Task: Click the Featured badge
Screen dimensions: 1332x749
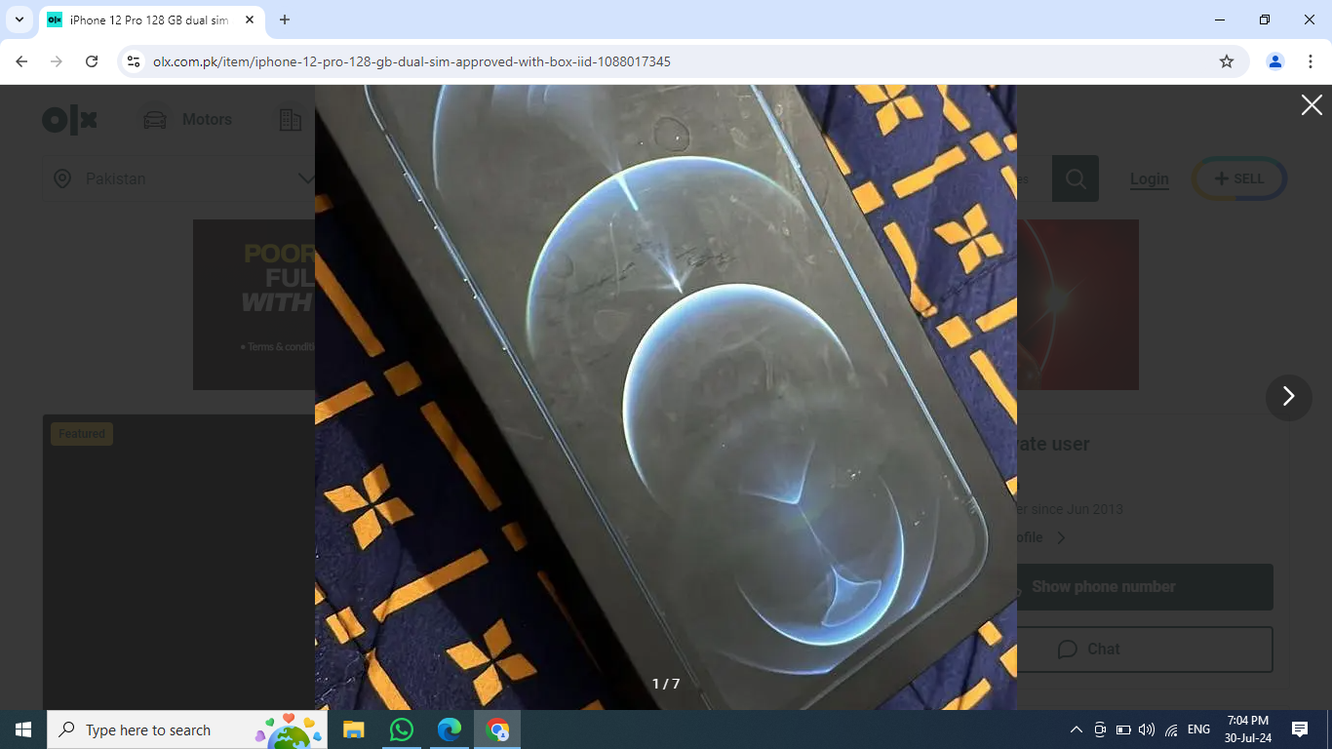Action: (82, 434)
